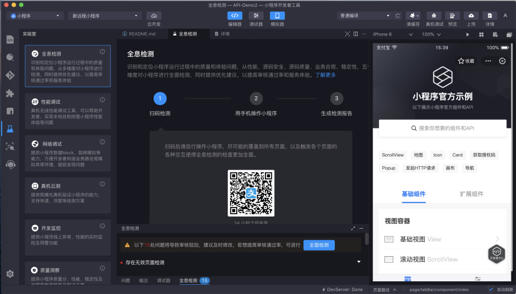Click the simulator play icon
This screenshot has height=294, width=516.
(468, 34)
